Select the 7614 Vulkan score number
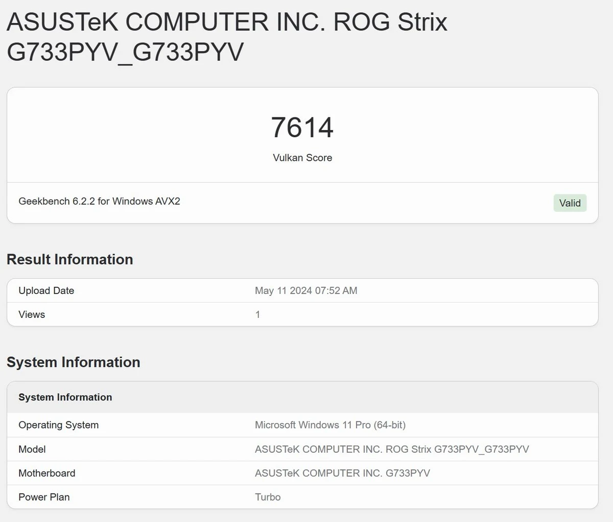Screen dimensions: 613x522 pyautogui.click(x=302, y=128)
